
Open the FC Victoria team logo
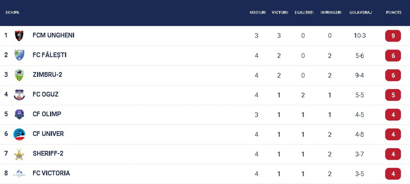(19, 173)
